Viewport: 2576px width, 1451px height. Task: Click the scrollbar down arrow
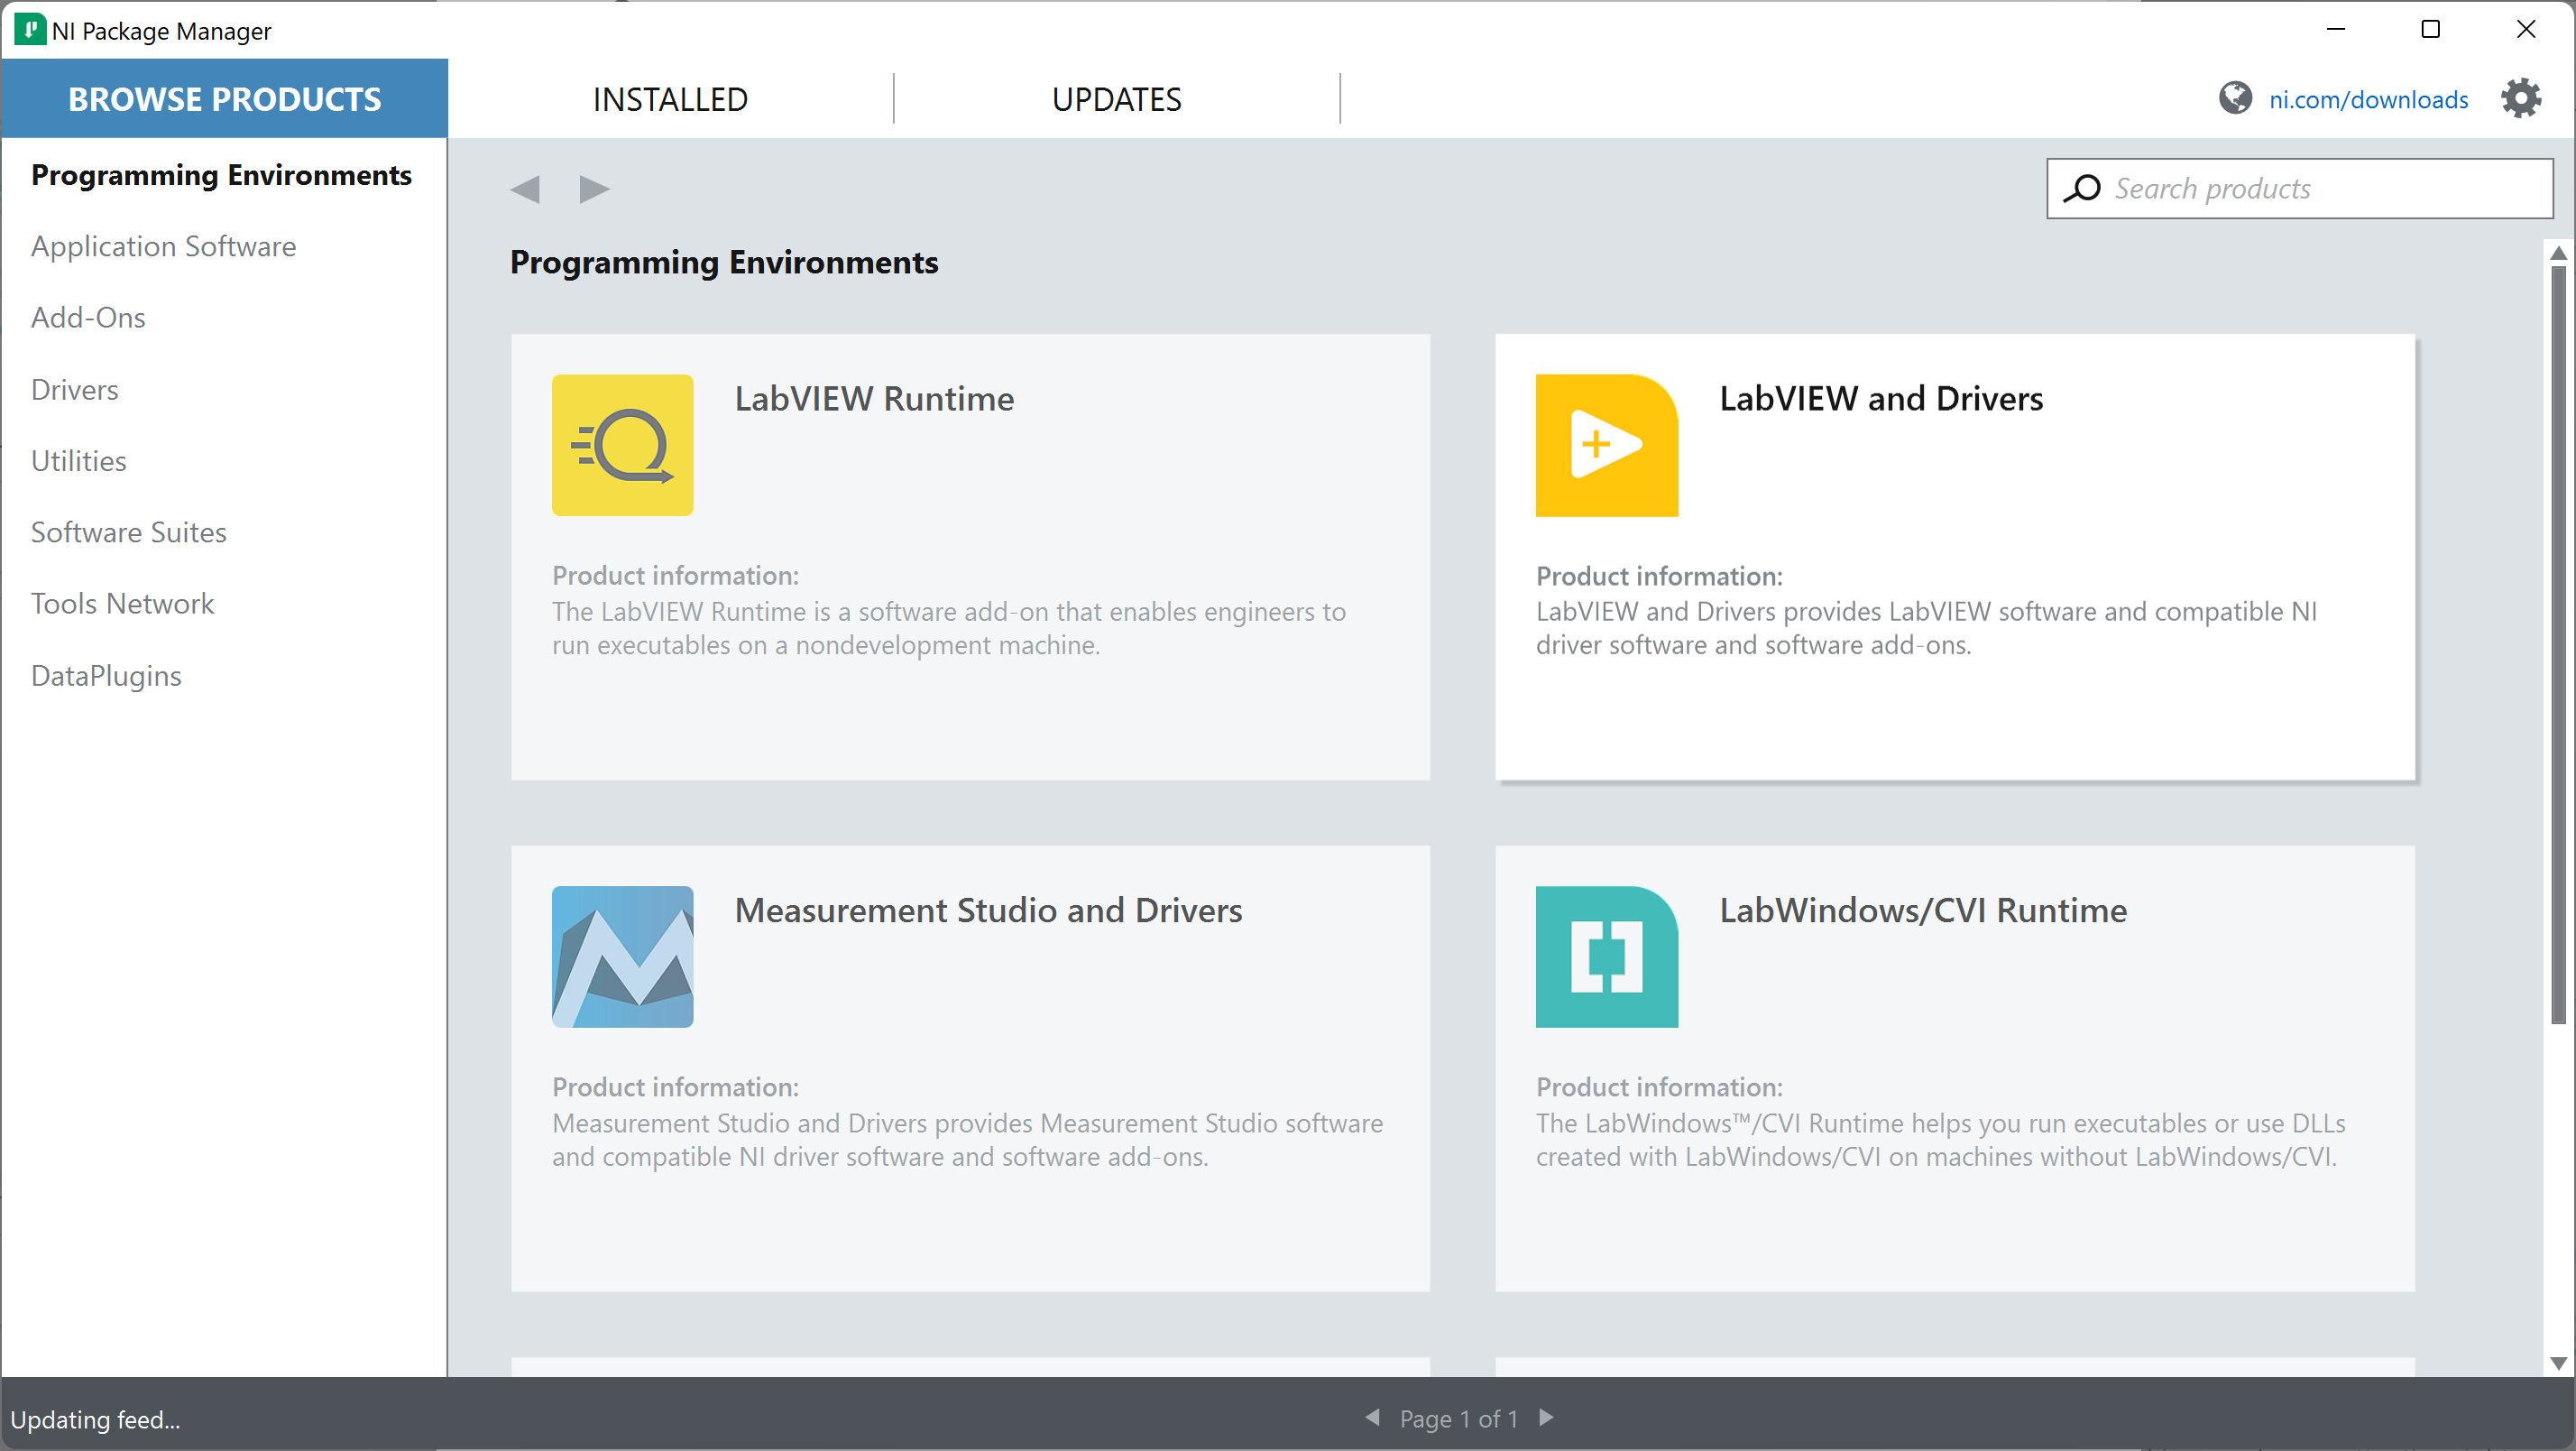click(x=2558, y=1363)
